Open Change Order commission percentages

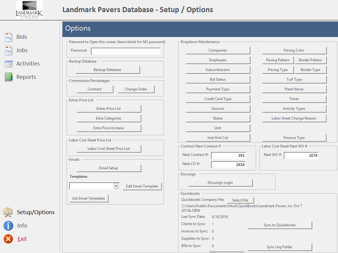[x=136, y=89]
